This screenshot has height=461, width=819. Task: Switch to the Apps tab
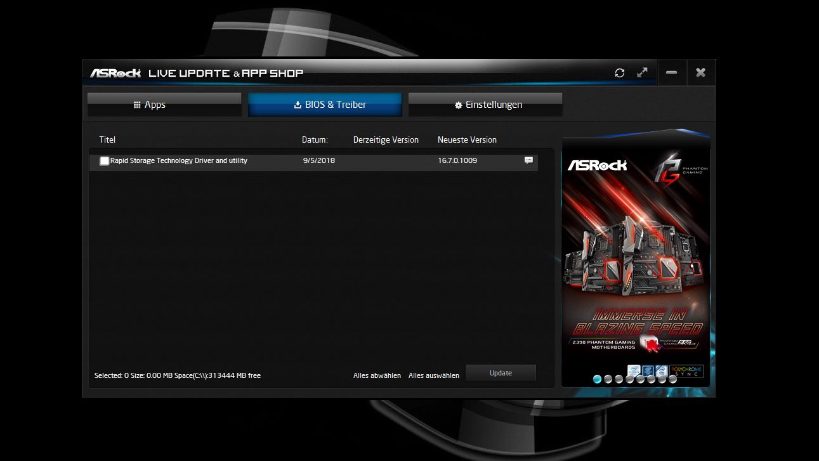[x=164, y=105]
